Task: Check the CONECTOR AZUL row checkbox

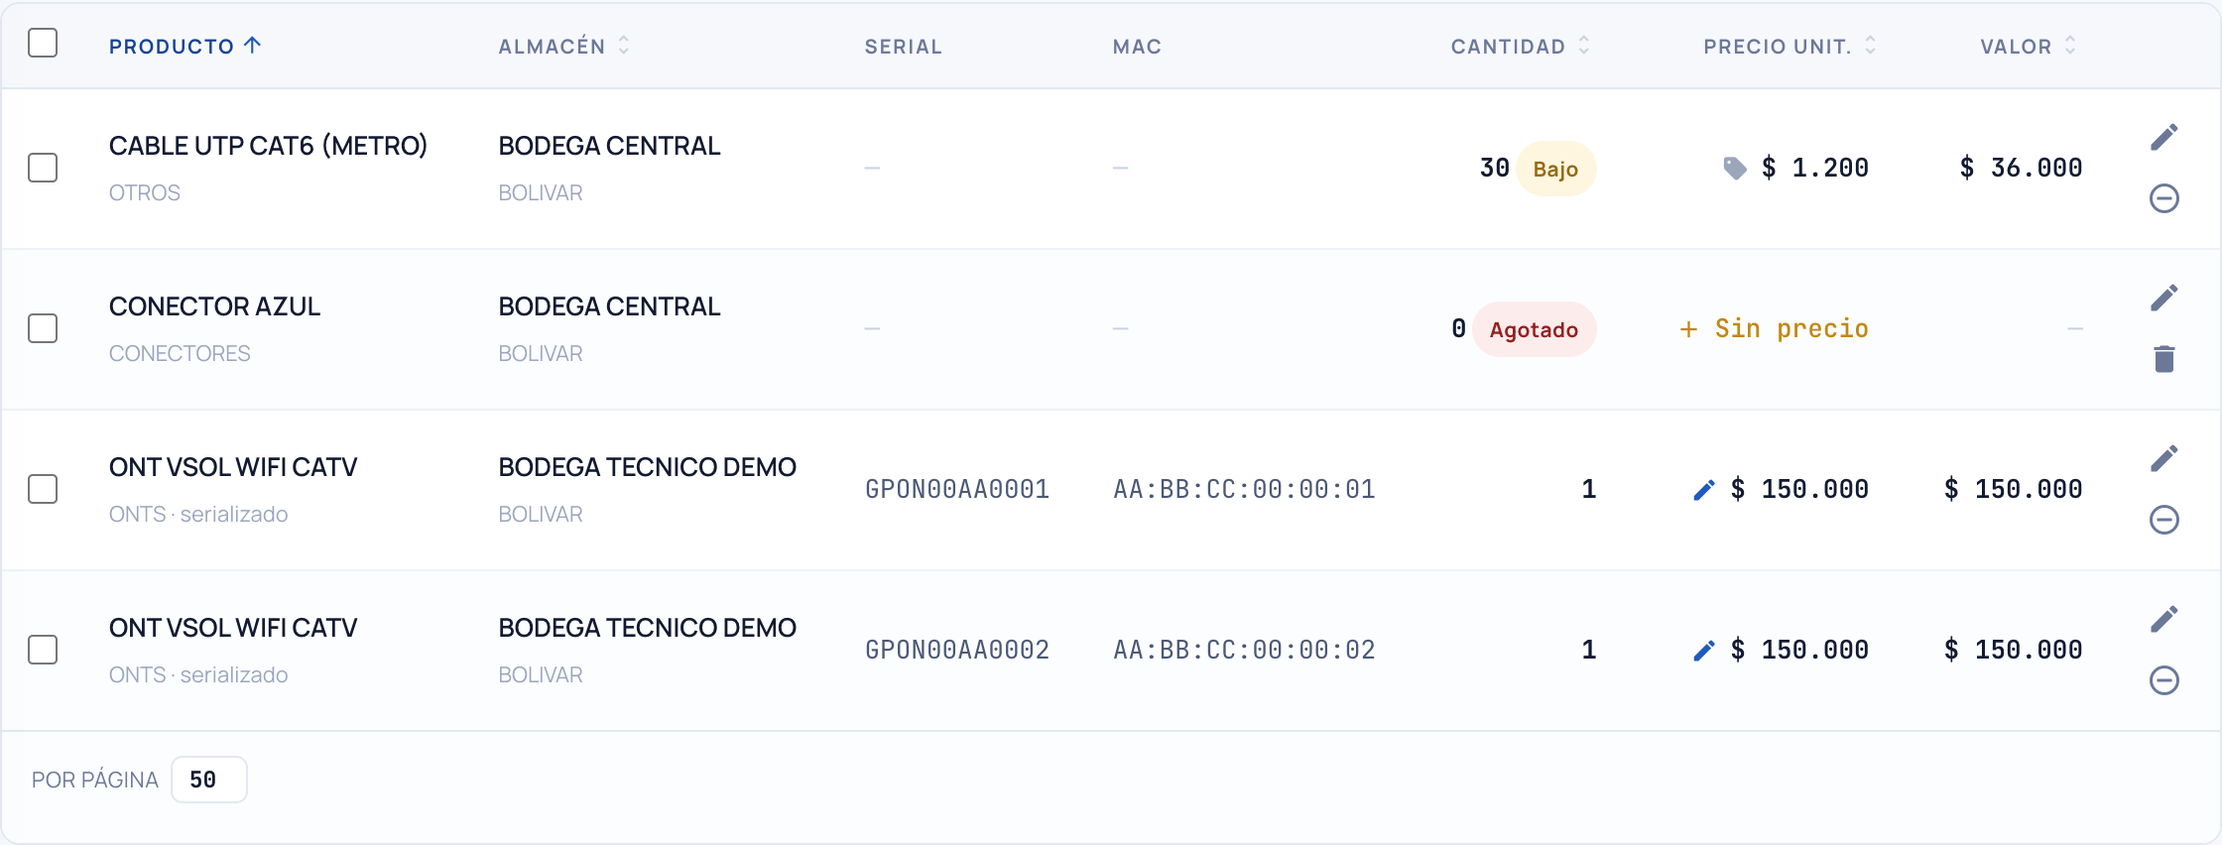Action: pyautogui.click(x=43, y=328)
